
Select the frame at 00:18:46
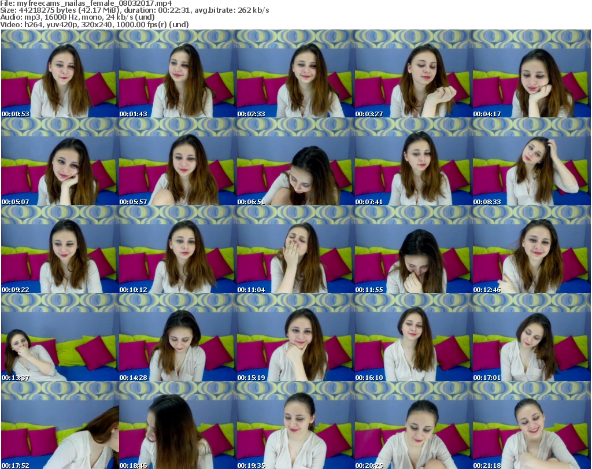coord(178,425)
